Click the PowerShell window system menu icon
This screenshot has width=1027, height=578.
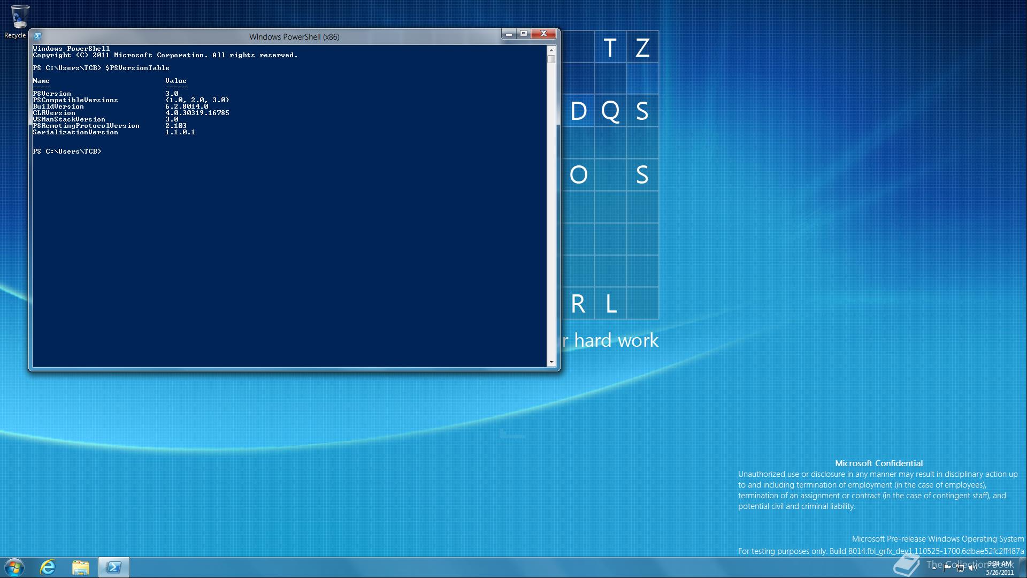(x=37, y=36)
